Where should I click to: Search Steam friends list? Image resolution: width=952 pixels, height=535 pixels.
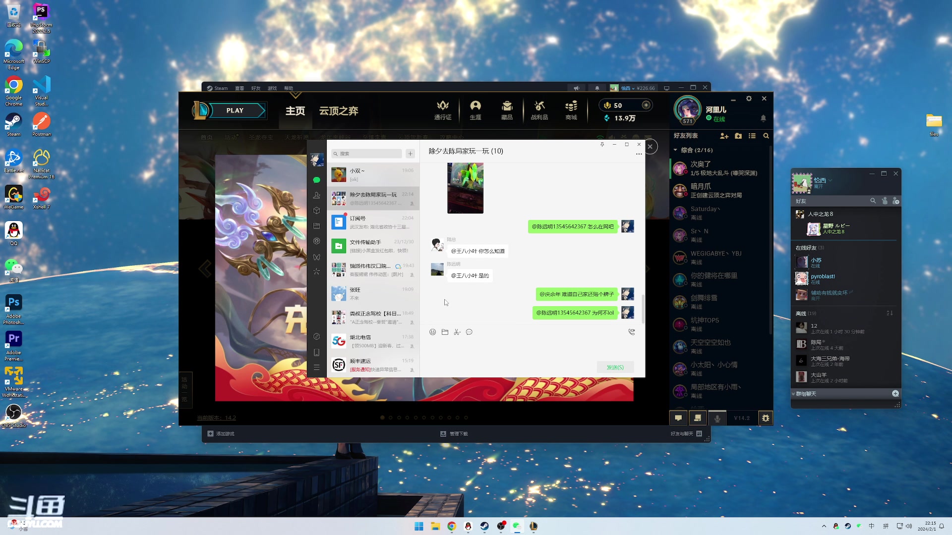pyautogui.click(x=873, y=201)
